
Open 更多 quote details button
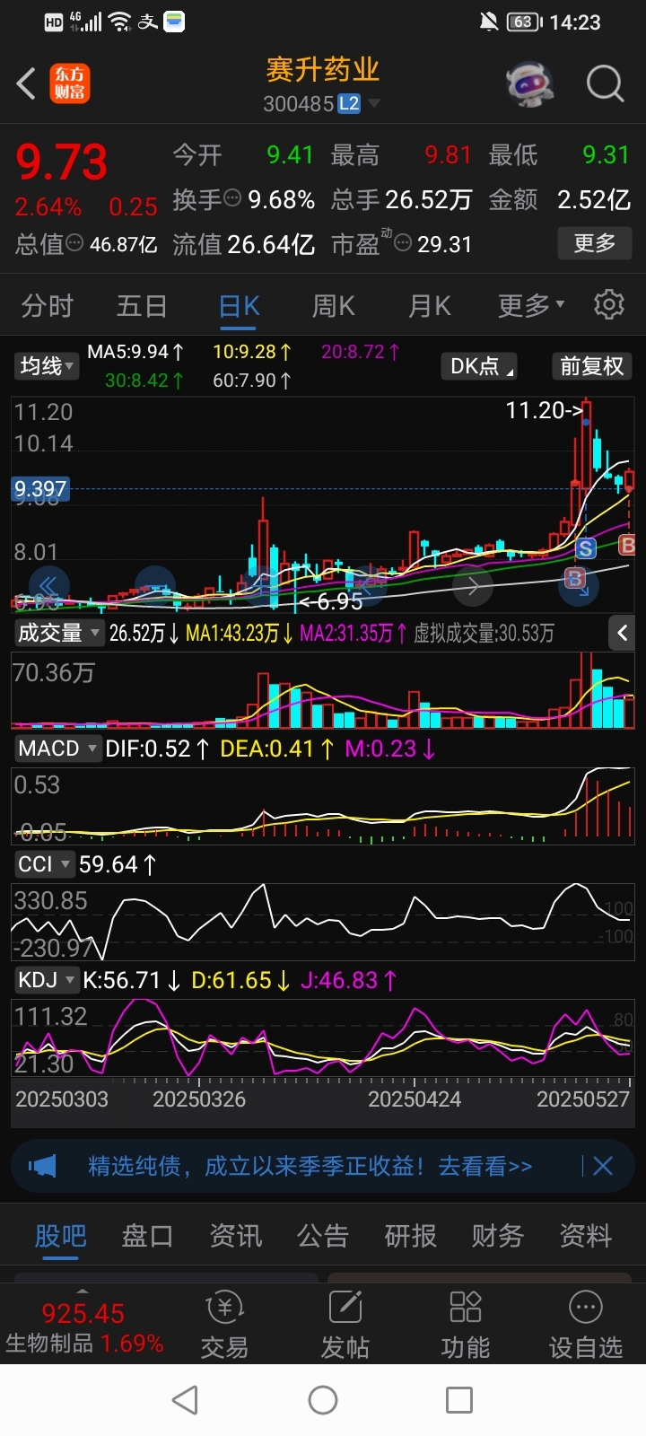pos(594,242)
